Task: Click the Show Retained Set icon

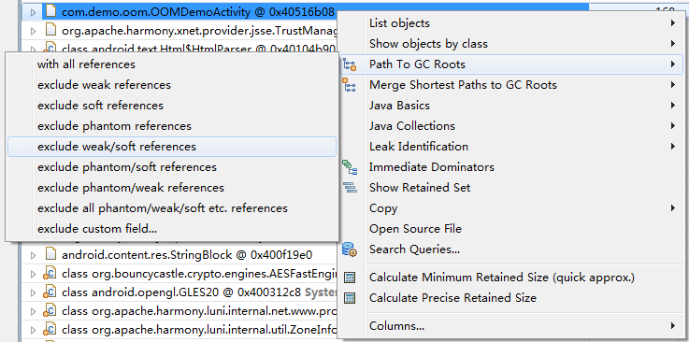Action: pos(350,188)
